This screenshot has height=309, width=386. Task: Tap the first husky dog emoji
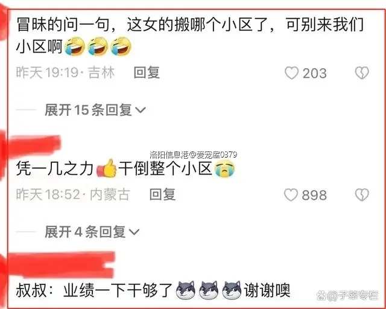coord(186,290)
